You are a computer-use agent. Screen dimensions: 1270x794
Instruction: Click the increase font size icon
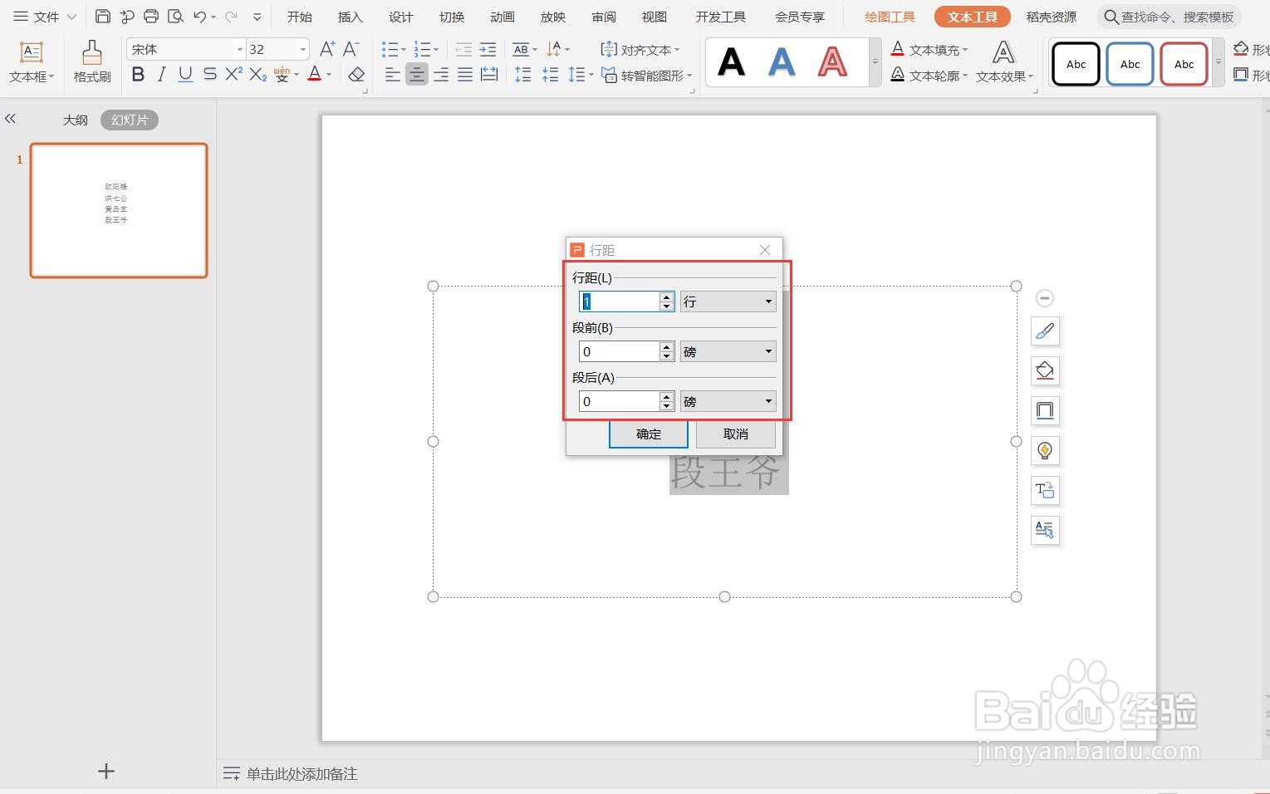click(327, 49)
